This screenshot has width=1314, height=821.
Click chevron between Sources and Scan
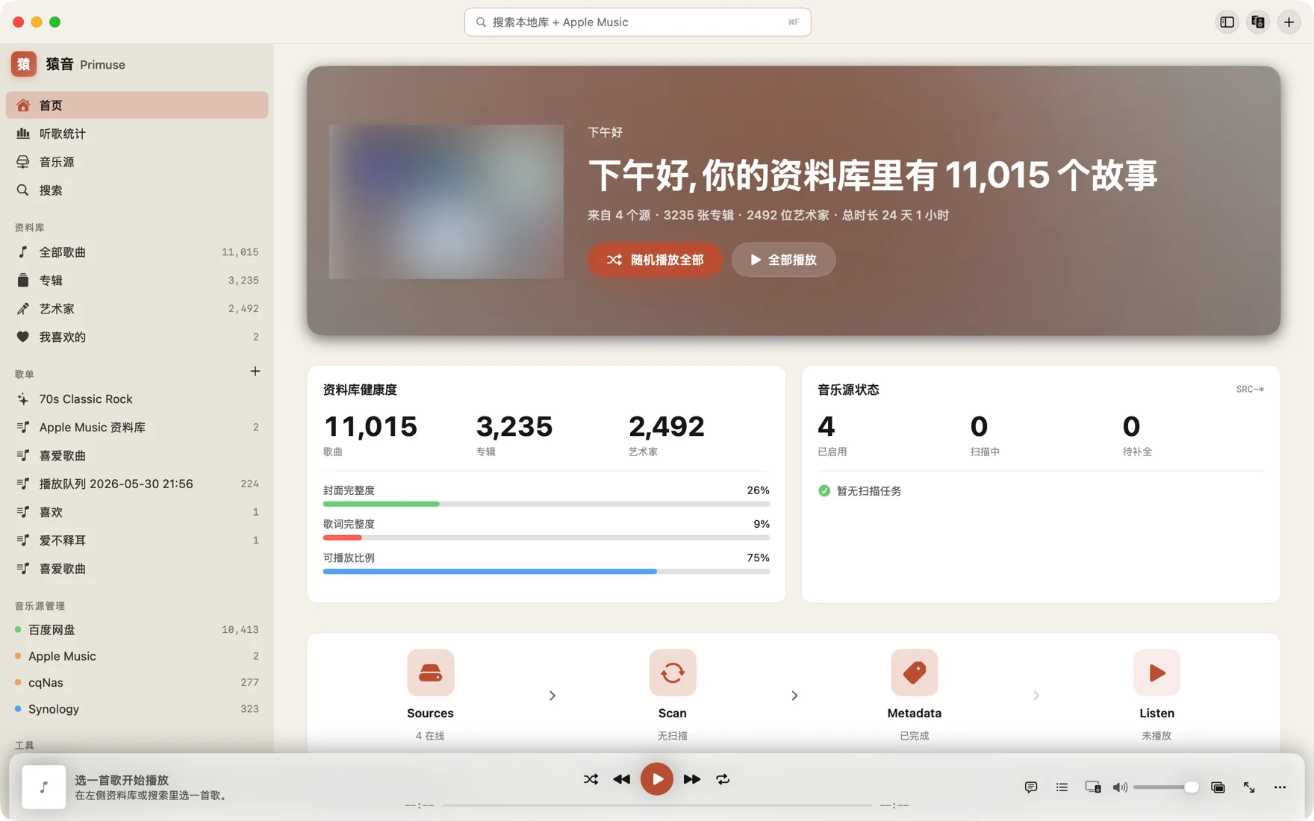[552, 696]
